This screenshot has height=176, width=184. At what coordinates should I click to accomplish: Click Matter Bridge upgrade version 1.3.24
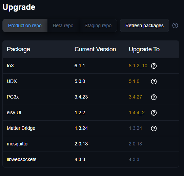coord(136,128)
